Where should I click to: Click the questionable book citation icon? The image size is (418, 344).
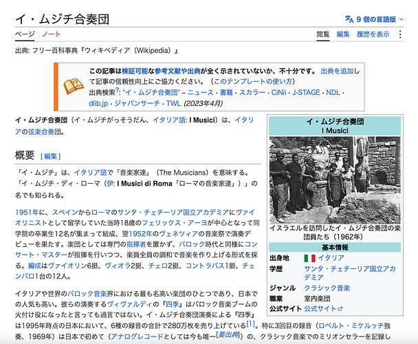[x=74, y=87]
